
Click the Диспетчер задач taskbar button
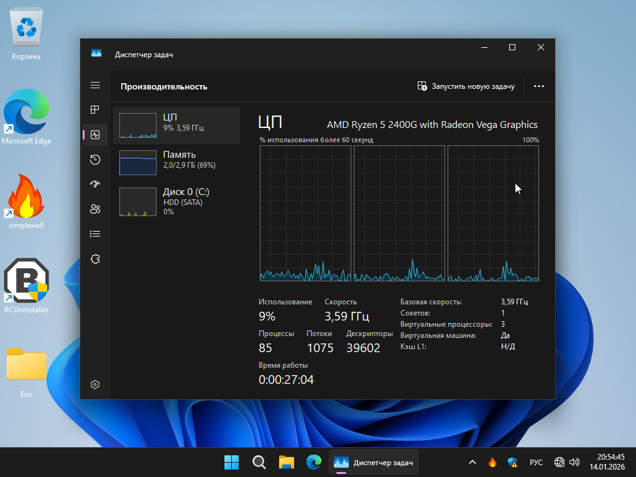click(x=373, y=462)
